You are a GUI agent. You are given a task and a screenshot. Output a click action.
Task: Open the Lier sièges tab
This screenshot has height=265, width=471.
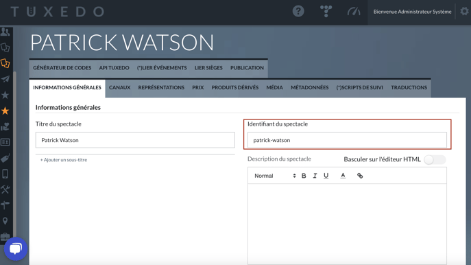208,68
